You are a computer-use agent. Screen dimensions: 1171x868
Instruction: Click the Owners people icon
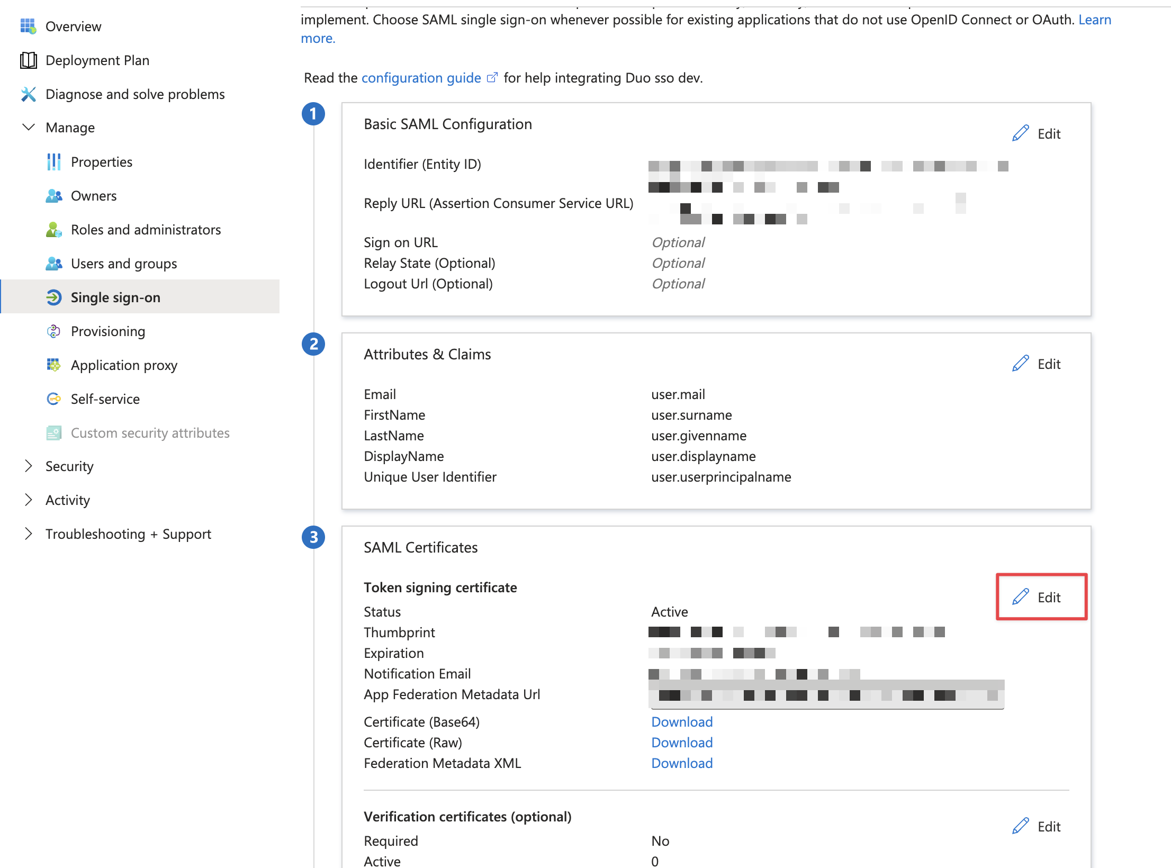tap(53, 196)
